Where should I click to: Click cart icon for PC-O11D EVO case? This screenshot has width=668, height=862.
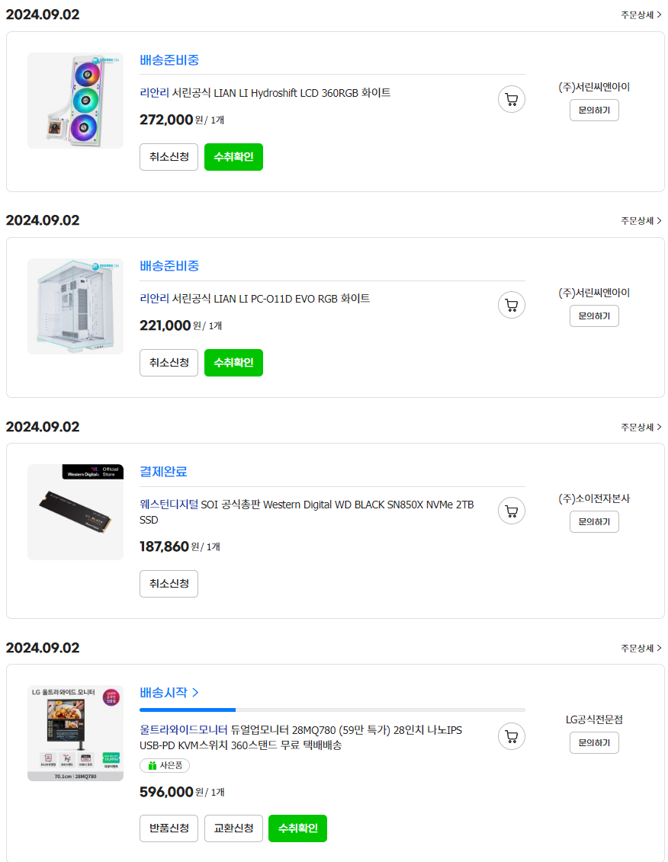(512, 305)
